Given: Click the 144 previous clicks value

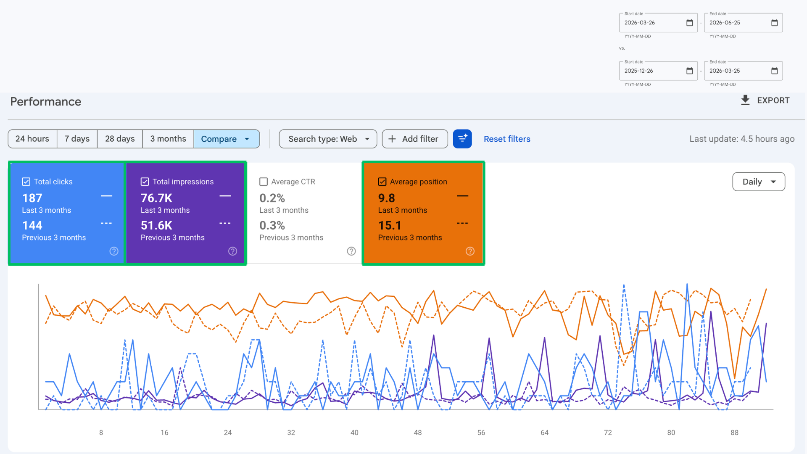Looking at the screenshot, I should click(32, 225).
